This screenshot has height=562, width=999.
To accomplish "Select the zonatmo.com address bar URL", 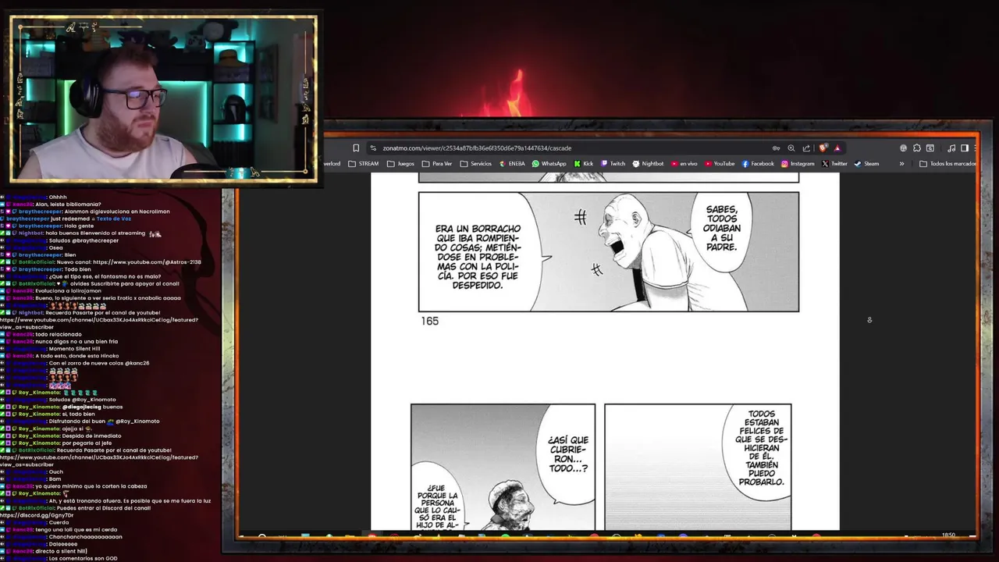I will click(477, 148).
